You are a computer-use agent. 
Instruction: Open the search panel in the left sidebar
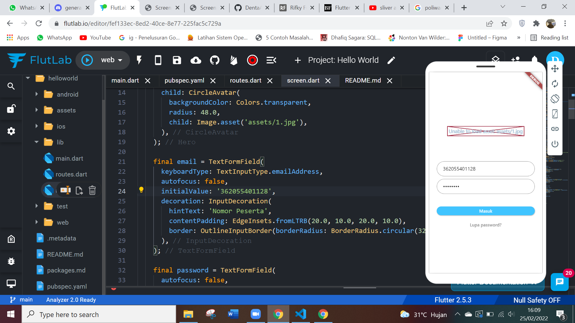point(11,86)
